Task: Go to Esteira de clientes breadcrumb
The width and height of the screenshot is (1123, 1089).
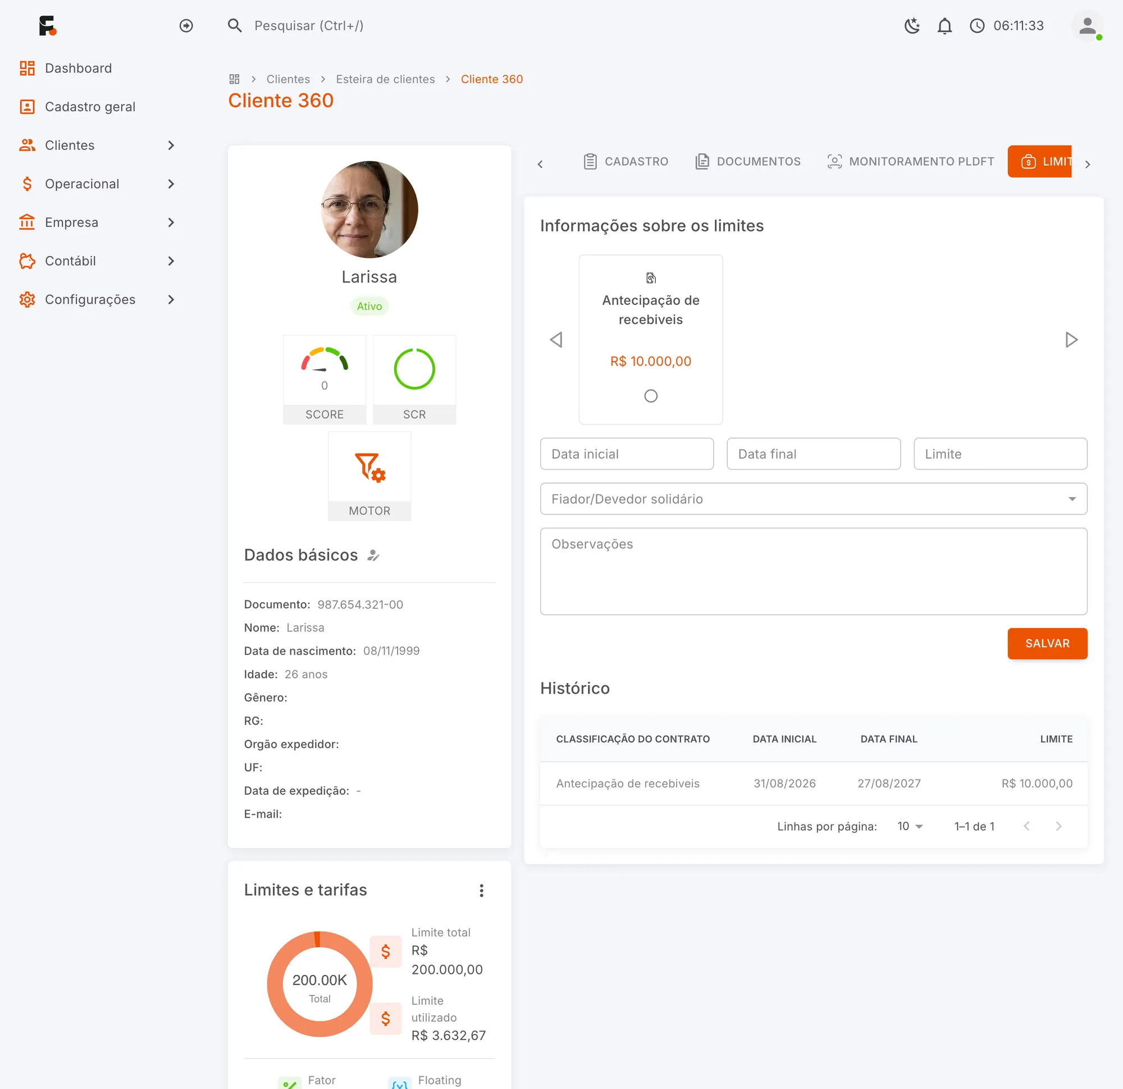Action: (386, 79)
